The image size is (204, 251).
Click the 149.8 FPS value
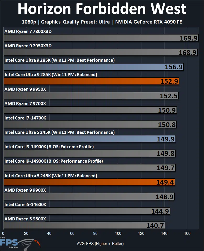point(166,153)
